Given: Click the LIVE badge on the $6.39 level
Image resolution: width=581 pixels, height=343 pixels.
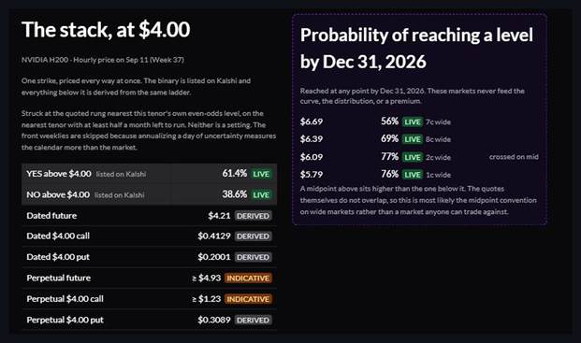Looking at the screenshot, I should click(413, 139).
